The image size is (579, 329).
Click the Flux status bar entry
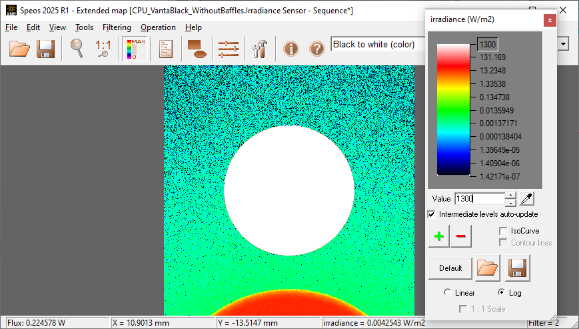tap(57, 323)
